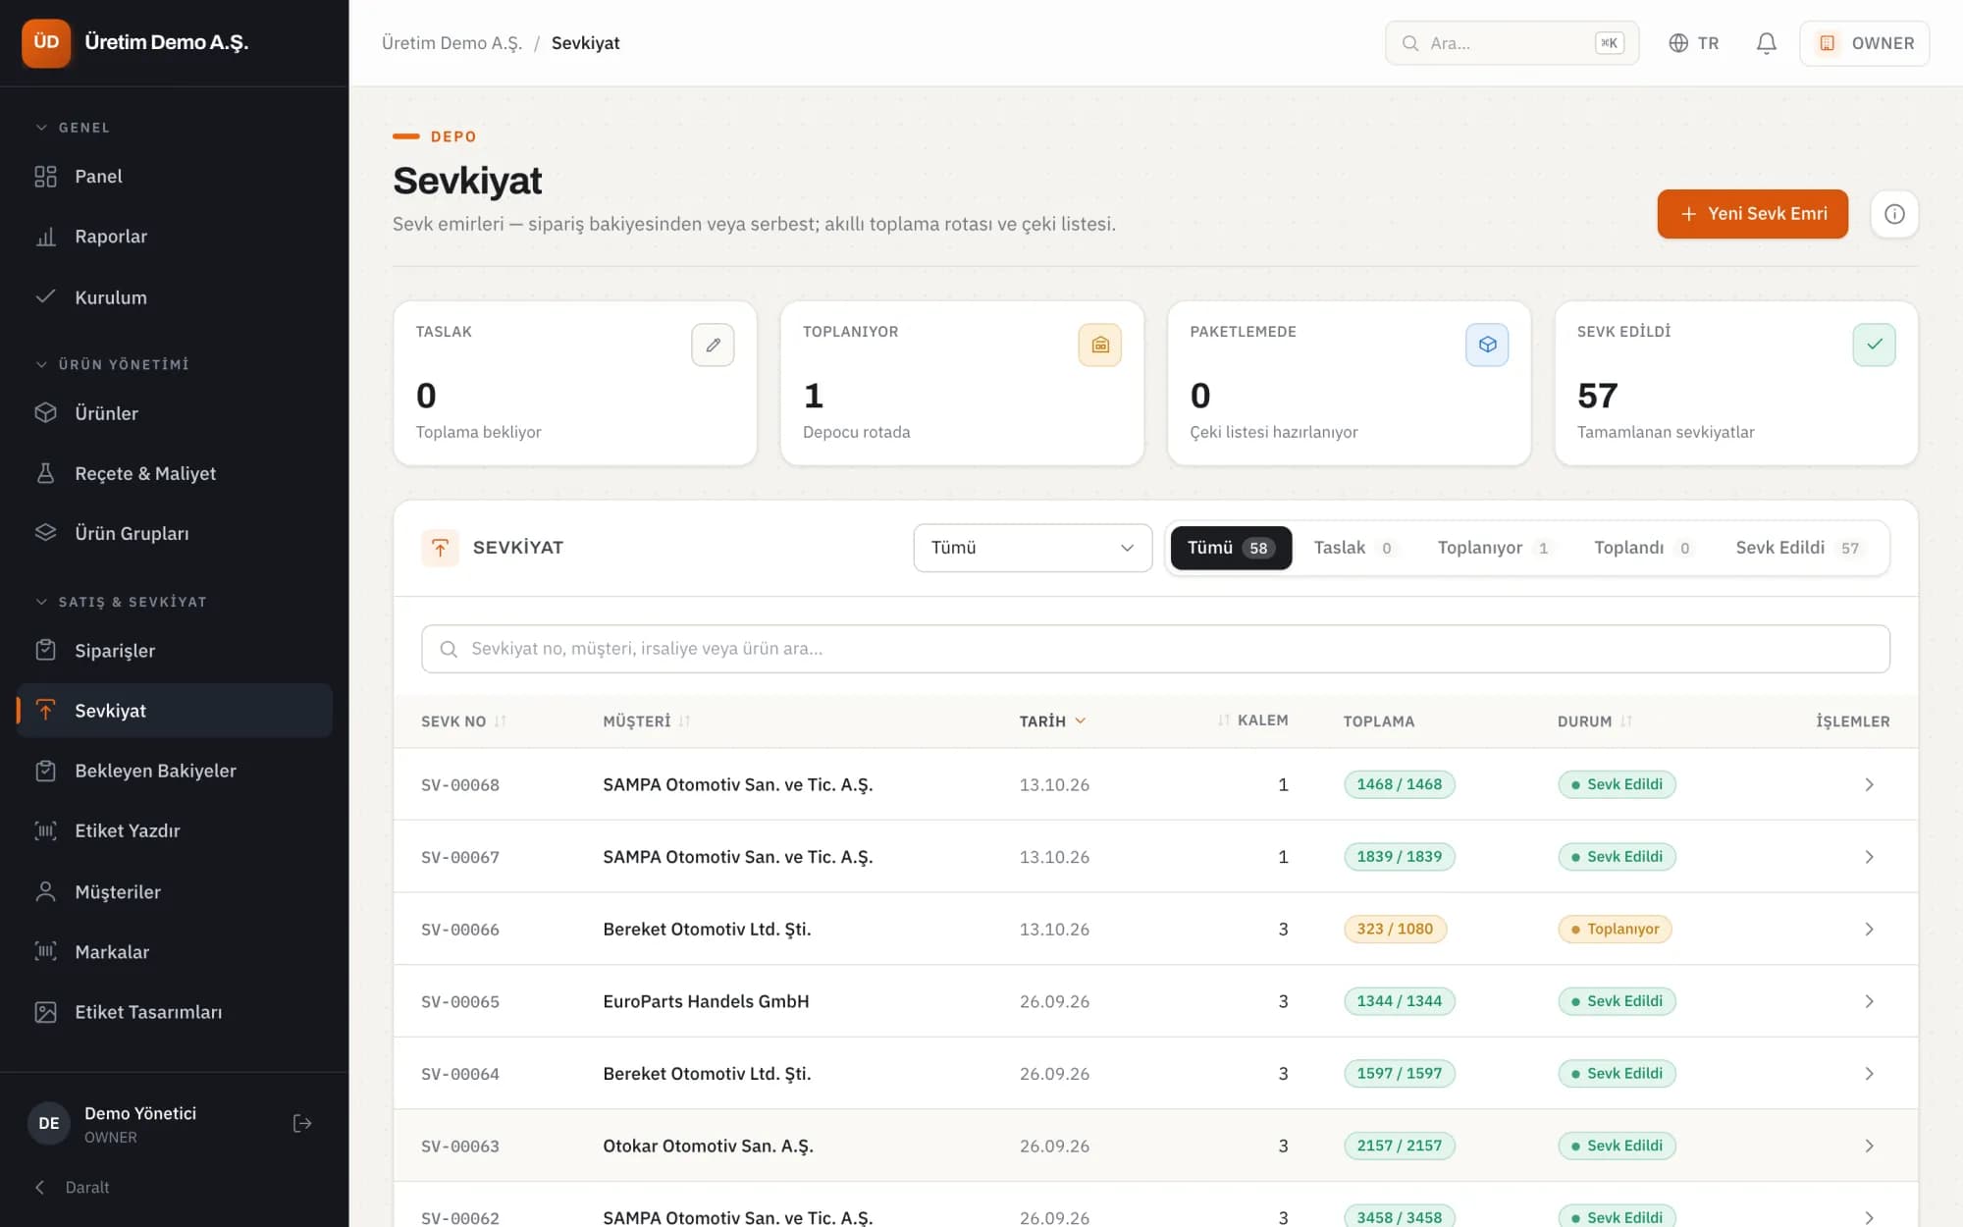Screen dimensions: 1963x1227
Task: Collapse the ÜRÜN YÖNETİMİ sidebar section
Action: tap(112, 364)
